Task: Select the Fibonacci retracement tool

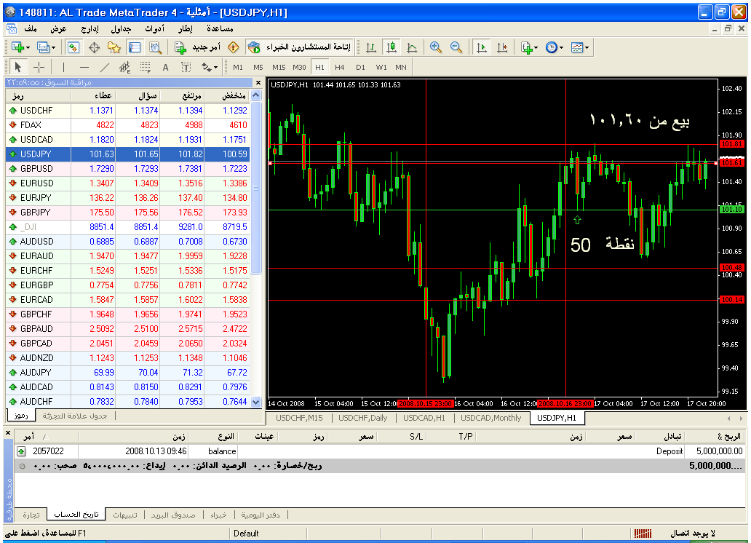Action: [x=145, y=67]
